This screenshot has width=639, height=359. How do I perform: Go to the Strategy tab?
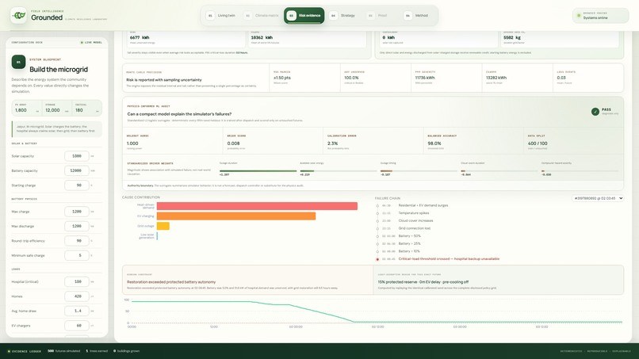pos(342,16)
